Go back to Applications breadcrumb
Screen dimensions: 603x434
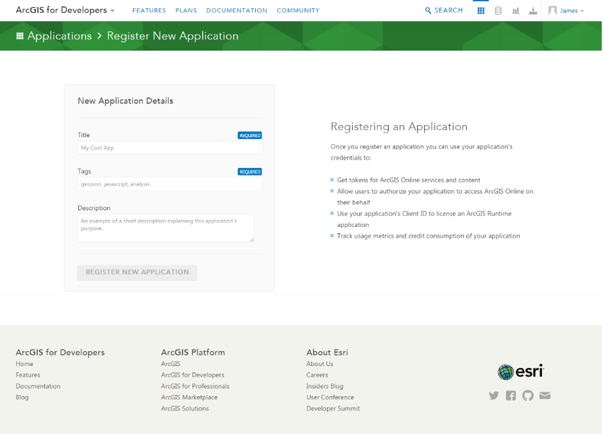click(x=60, y=36)
